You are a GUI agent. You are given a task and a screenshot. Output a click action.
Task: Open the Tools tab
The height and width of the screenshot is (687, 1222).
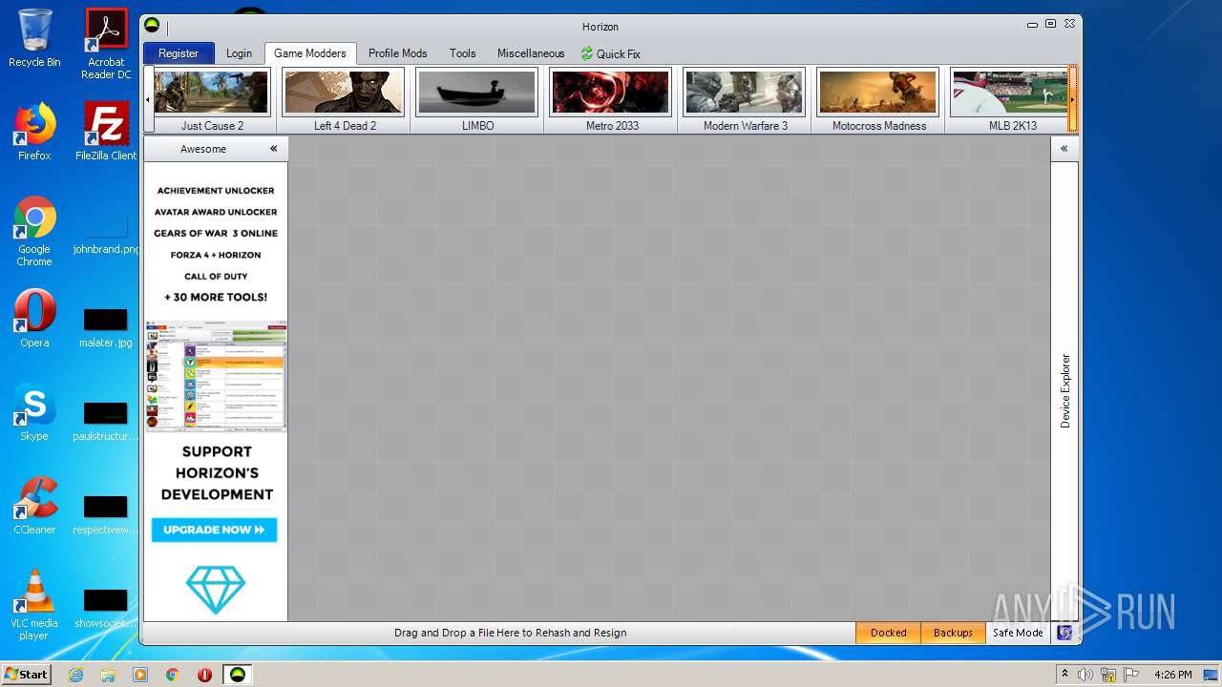pyautogui.click(x=463, y=53)
